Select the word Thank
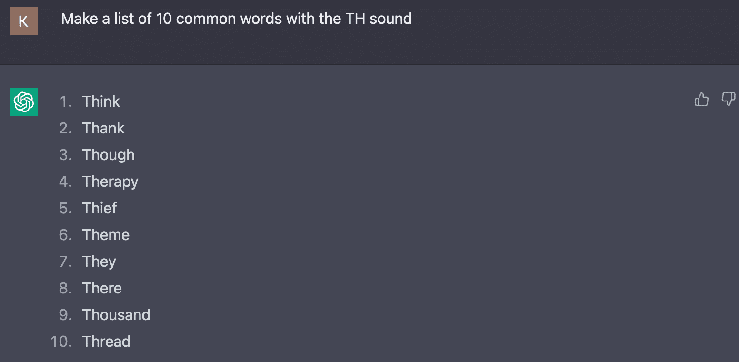739x362 pixels. (x=103, y=128)
